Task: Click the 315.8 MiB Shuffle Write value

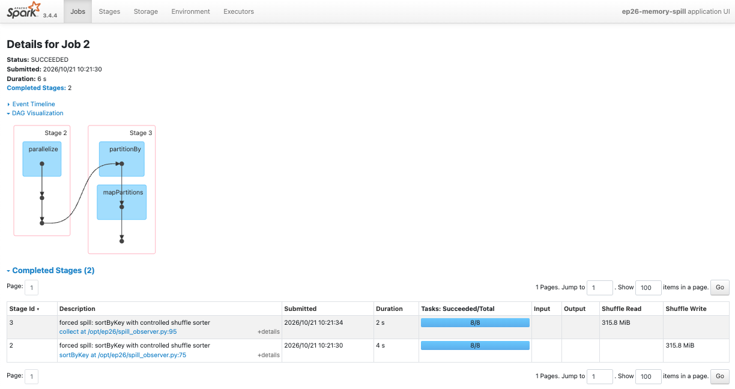Action: (680, 345)
